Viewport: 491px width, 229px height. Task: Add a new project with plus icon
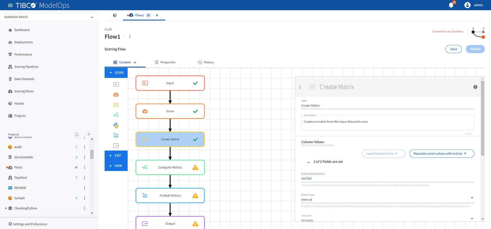(x=89, y=134)
